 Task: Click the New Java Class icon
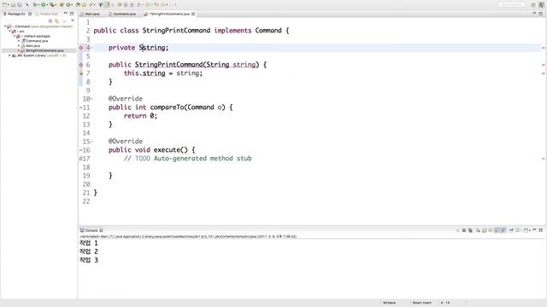tap(68, 5)
